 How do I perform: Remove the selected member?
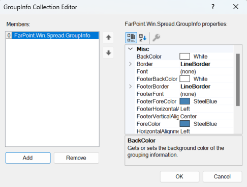click(x=76, y=158)
